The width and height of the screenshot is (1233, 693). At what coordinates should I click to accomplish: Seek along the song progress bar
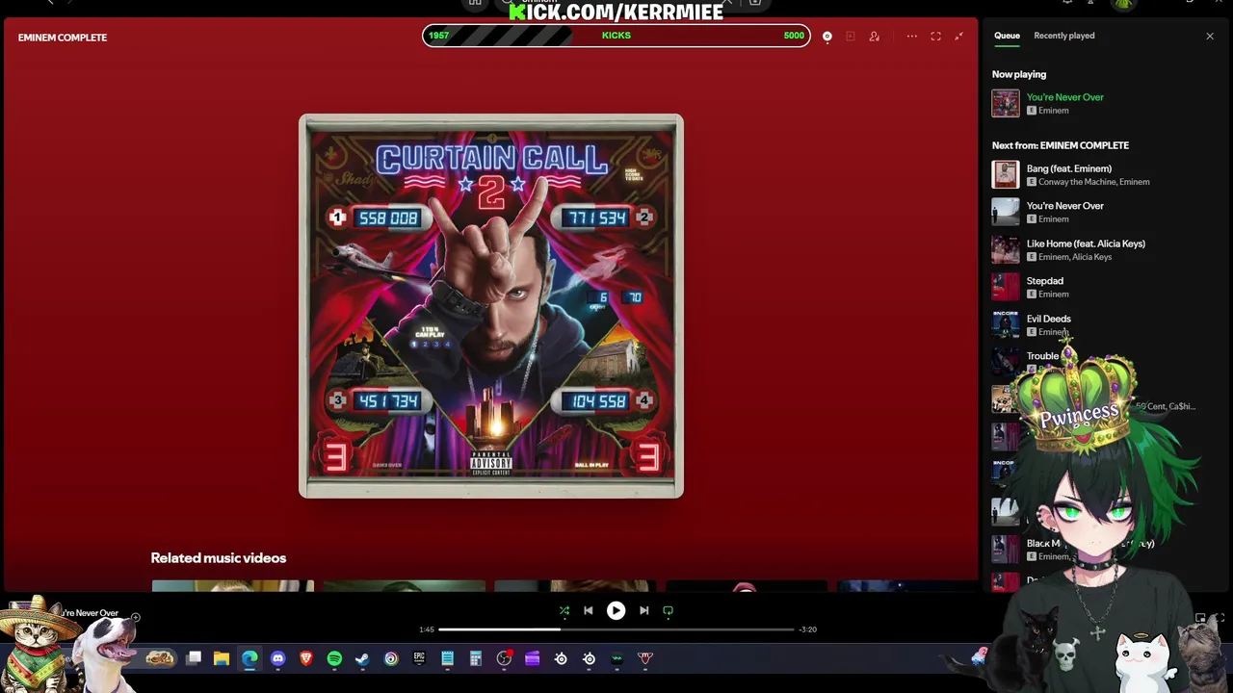pyautogui.click(x=616, y=629)
